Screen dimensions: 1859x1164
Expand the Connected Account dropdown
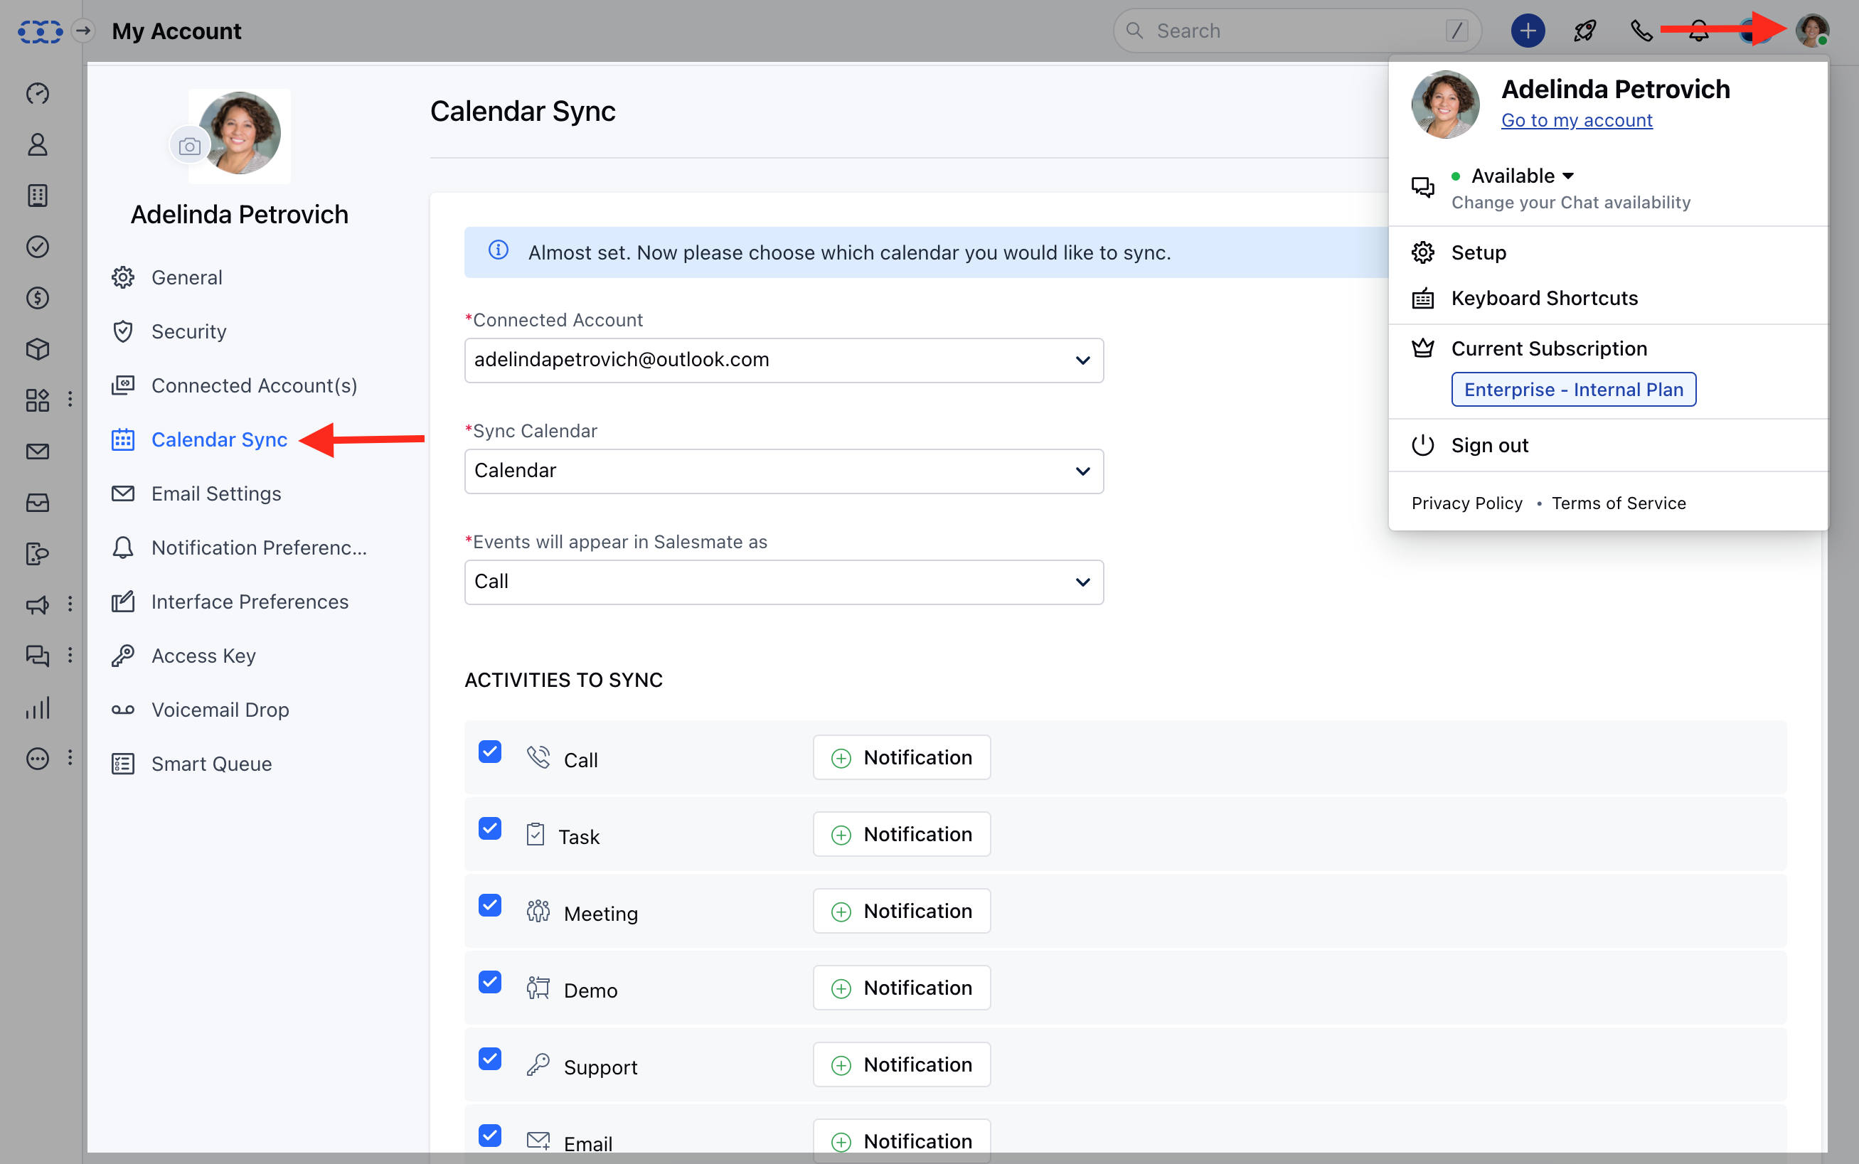click(784, 361)
